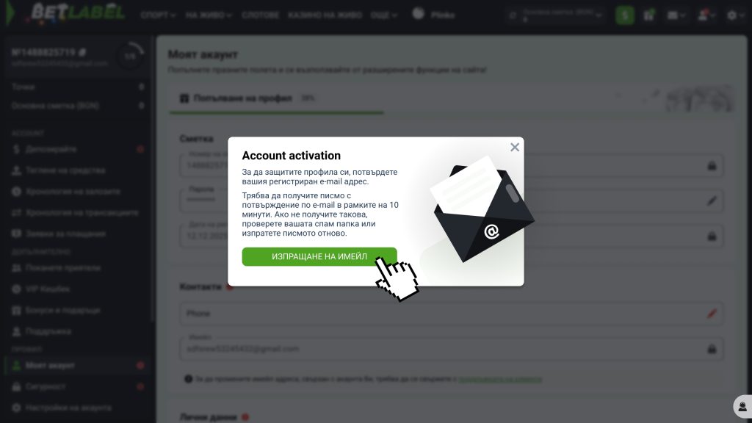Click the ИЗПРАЩАНЕ НА ИМЕЙЛ button

click(x=319, y=256)
